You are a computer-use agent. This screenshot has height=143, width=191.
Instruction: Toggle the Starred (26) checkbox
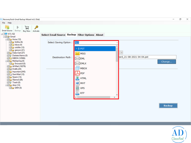8,80
